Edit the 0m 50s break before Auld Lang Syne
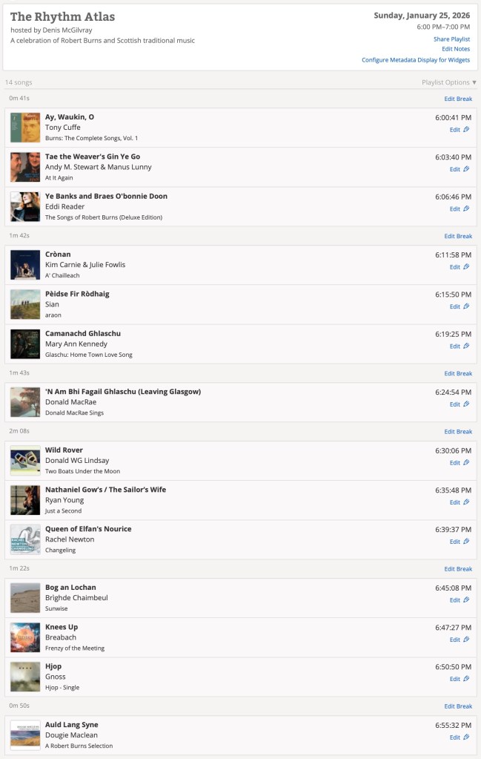This screenshot has width=481, height=759. 458,706
